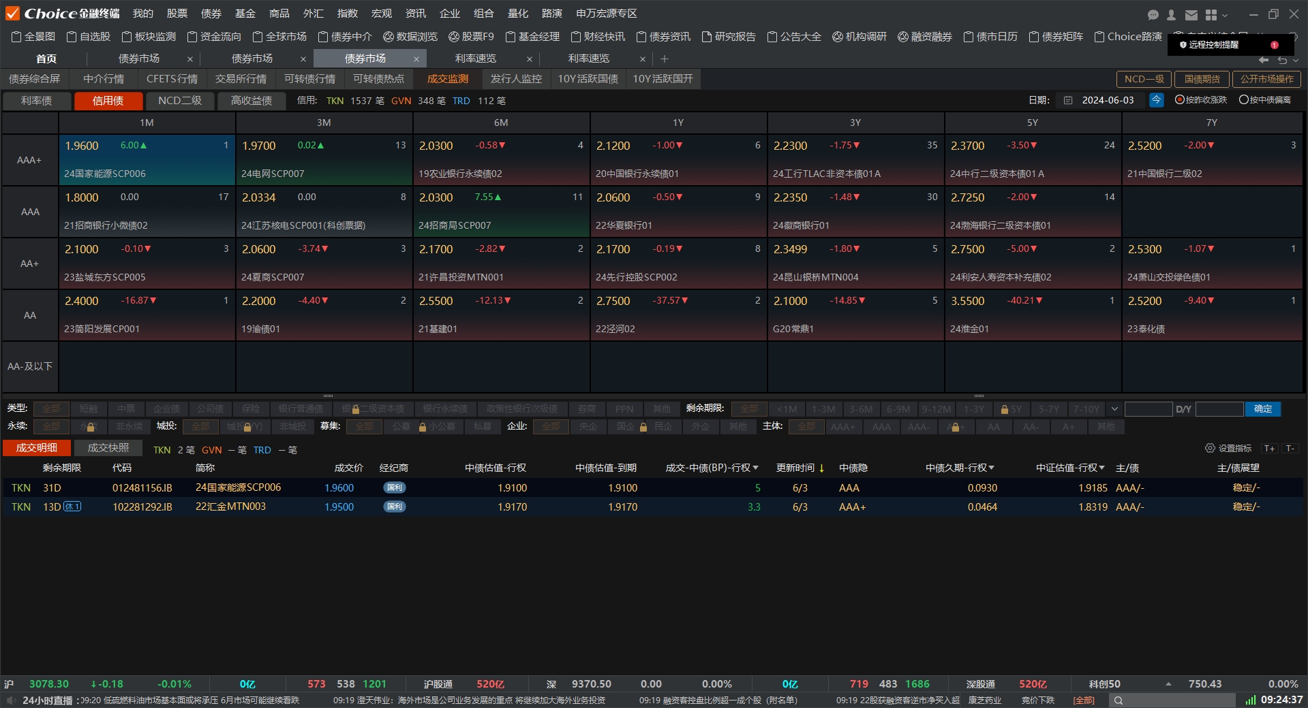
Task: Switch to the 利率债 tab
Action: [37, 101]
